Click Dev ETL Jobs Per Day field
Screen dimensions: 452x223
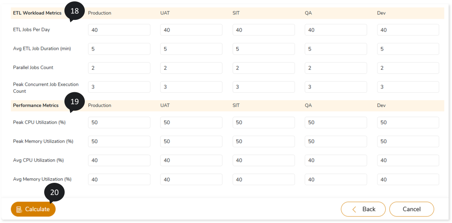tap(408, 30)
